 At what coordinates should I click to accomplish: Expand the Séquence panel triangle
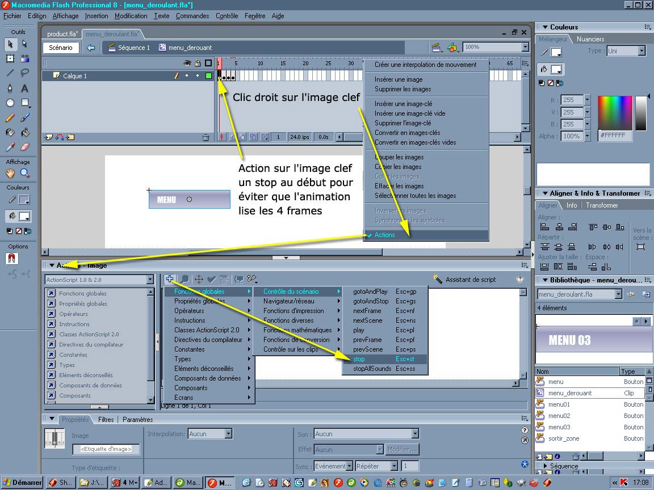click(x=545, y=466)
